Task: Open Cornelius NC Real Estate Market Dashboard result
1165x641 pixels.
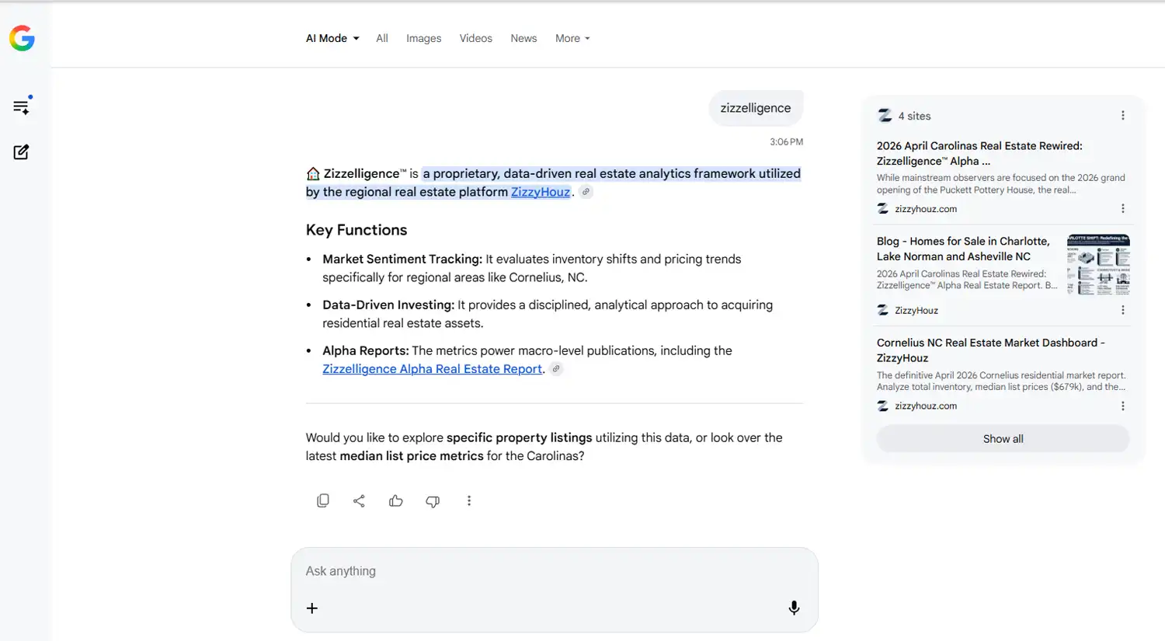Action: tap(990, 350)
